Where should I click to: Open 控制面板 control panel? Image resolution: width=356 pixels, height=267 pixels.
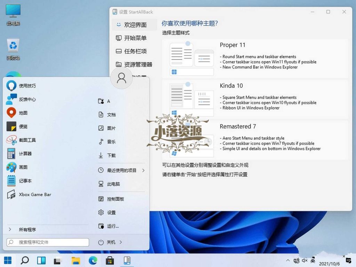click(x=111, y=199)
